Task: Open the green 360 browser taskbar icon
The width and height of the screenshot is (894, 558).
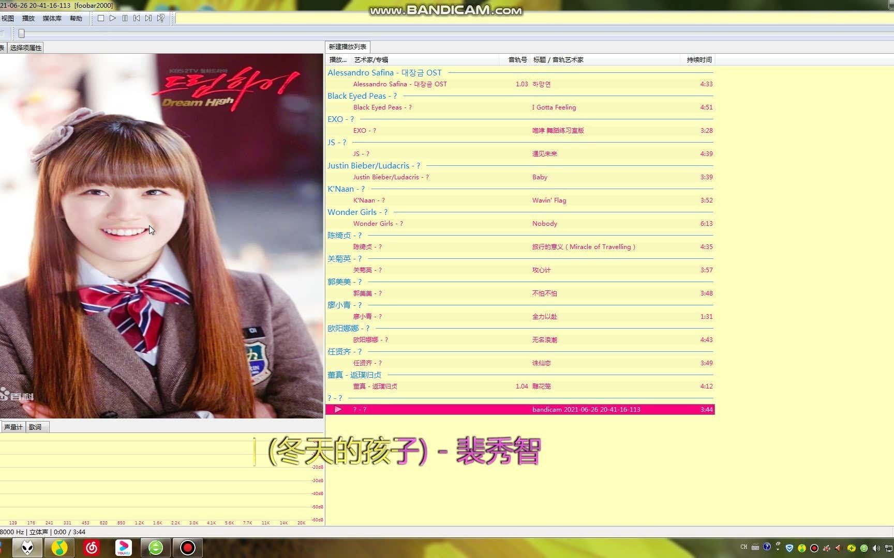Action: click(156, 548)
